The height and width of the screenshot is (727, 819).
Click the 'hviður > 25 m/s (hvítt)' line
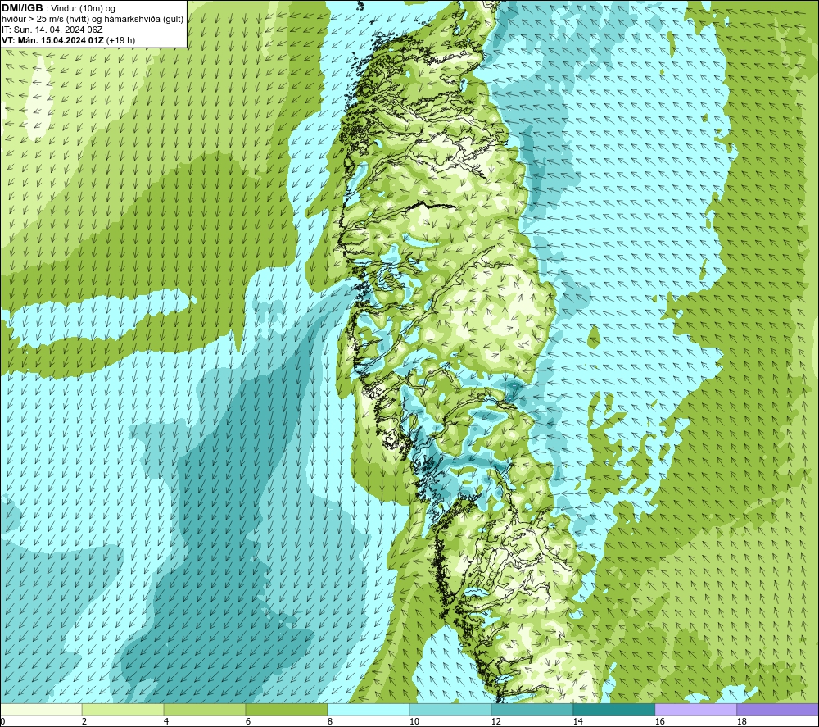click(45, 20)
